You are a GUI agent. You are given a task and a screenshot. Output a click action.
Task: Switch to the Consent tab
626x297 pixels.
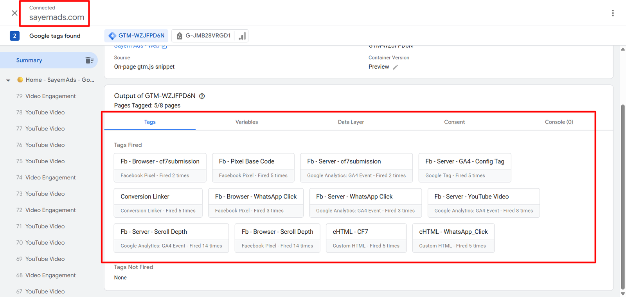(x=454, y=122)
